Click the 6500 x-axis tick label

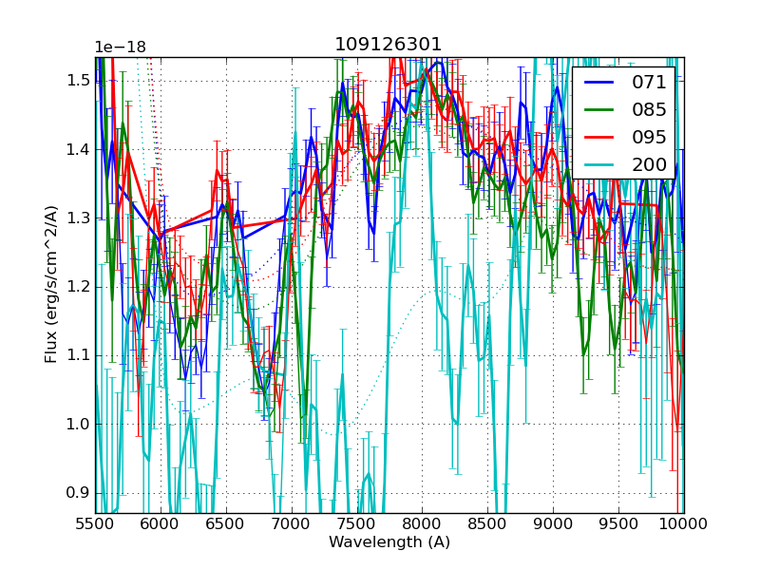[x=226, y=523]
